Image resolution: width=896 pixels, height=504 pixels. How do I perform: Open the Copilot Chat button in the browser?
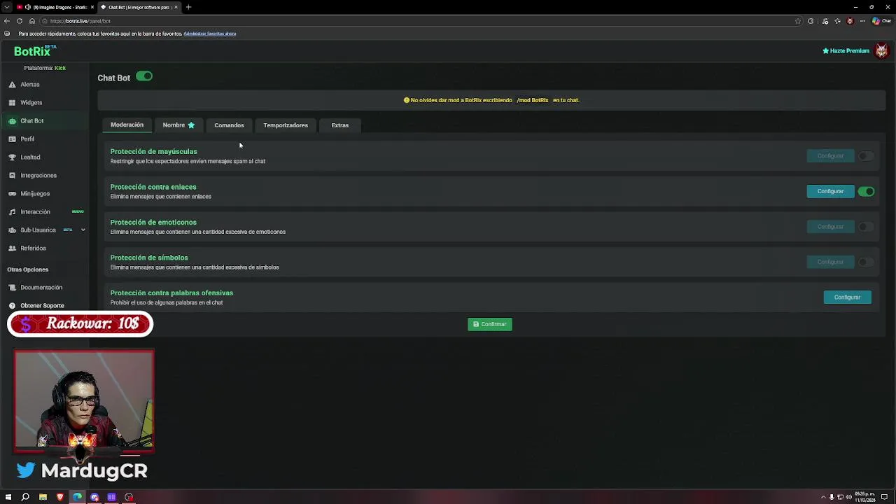pyautogui.click(x=881, y=21)
